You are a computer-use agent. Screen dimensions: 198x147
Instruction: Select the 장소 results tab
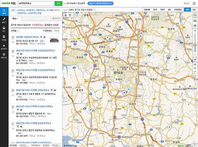15,18
